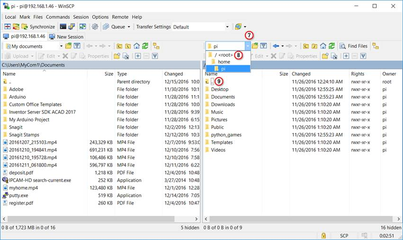
Task: Click the remote New Folder icon
Action: pyautogui.click(x=325, y=56)
